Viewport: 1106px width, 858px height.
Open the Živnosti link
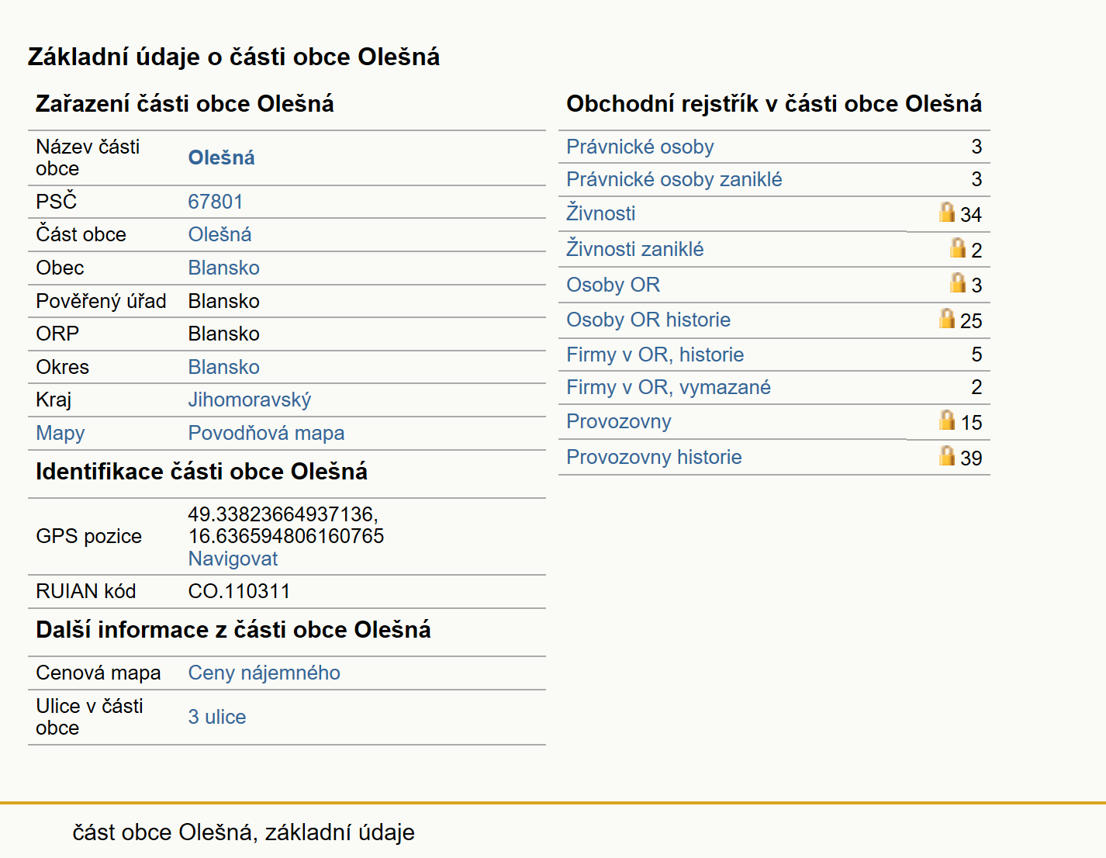[600, 213]
